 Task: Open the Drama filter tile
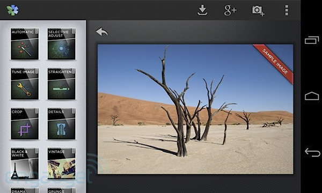coord(25,190)
